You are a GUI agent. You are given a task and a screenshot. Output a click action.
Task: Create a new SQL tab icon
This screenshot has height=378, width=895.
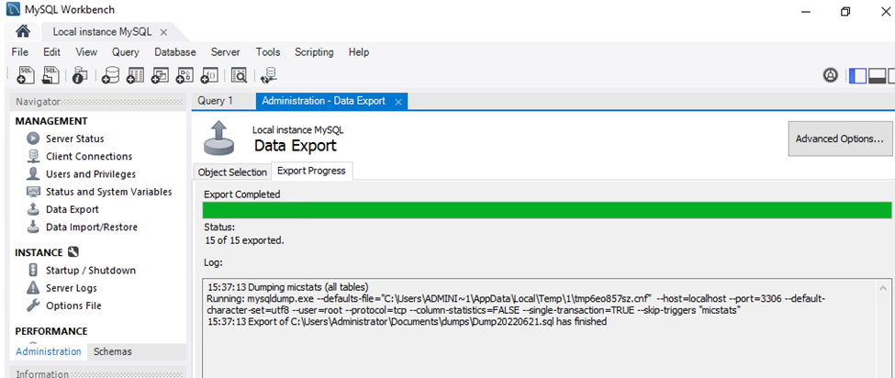point(26,74)
